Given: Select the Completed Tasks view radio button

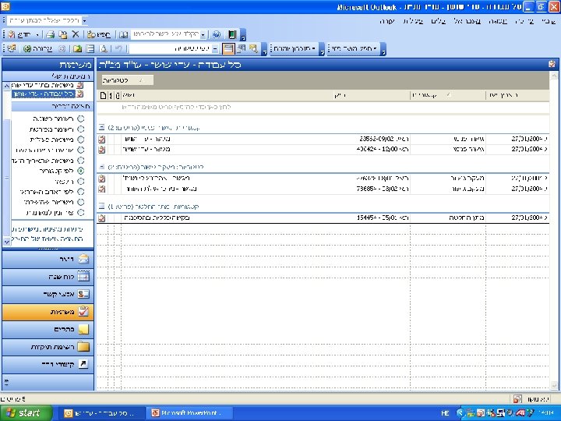Looking at the screenshot, I should 81,202.
